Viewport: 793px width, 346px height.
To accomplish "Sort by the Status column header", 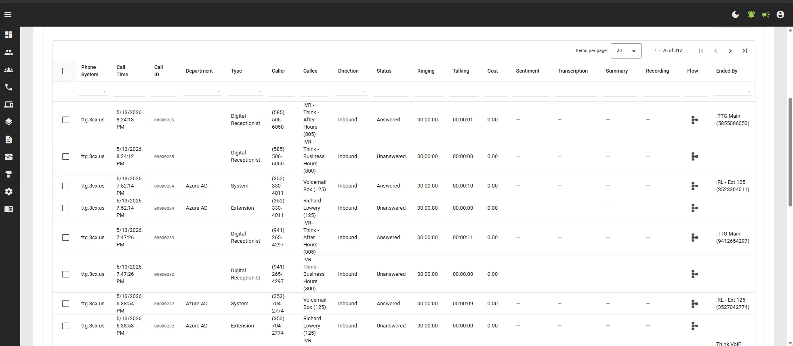I will (384, 71).
